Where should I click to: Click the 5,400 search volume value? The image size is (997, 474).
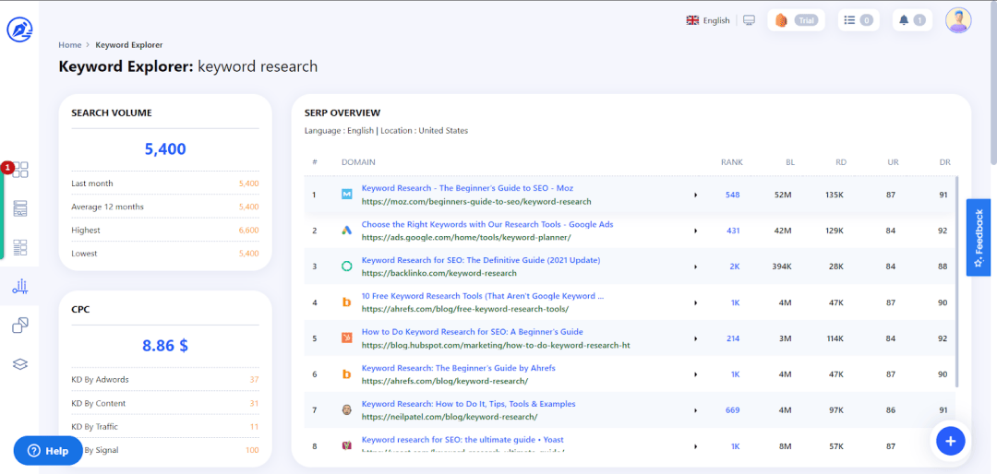pos(165,149)
